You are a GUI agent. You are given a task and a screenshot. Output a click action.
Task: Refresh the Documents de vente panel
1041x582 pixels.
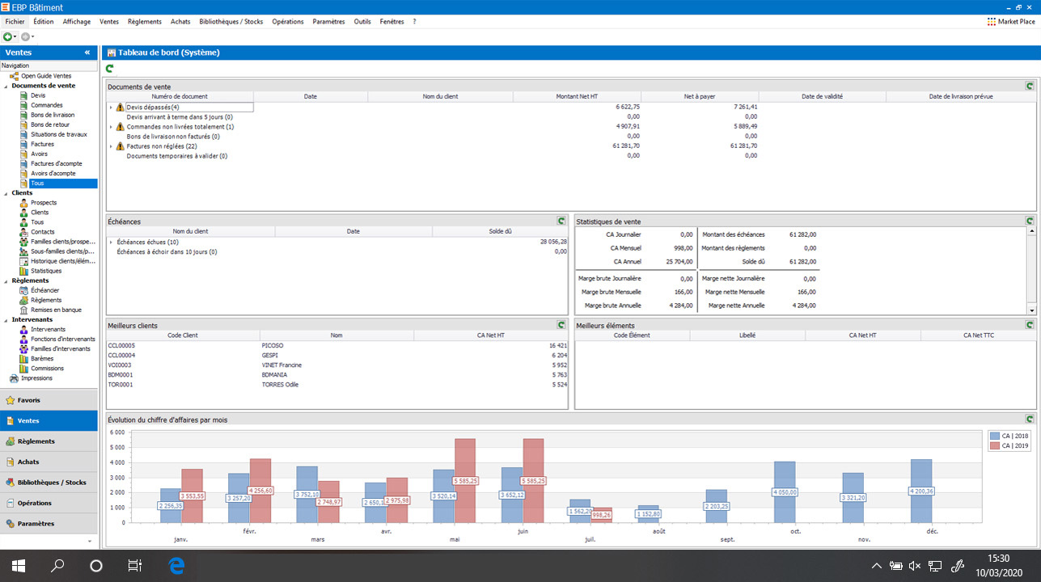1030,85
